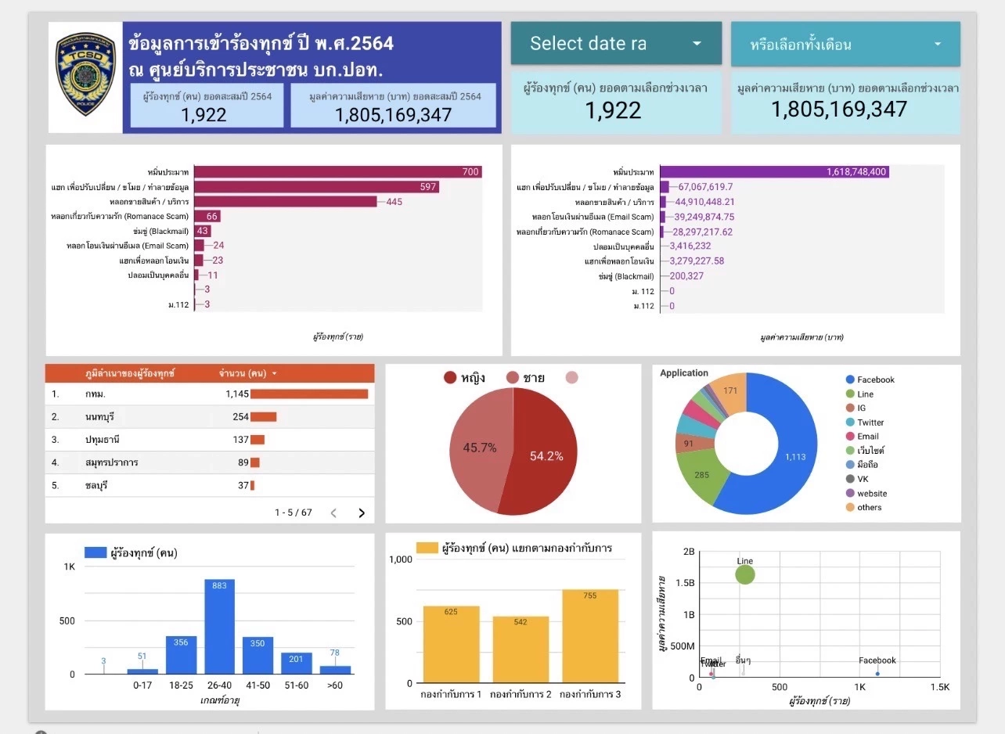Click the กองกำกับการ 3 bar
This screenshot has height=734, width=1005.
click(x=590, y=636)
